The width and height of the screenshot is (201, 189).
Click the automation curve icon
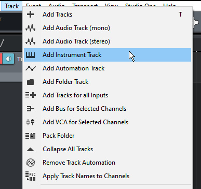(x=31, y=68)
